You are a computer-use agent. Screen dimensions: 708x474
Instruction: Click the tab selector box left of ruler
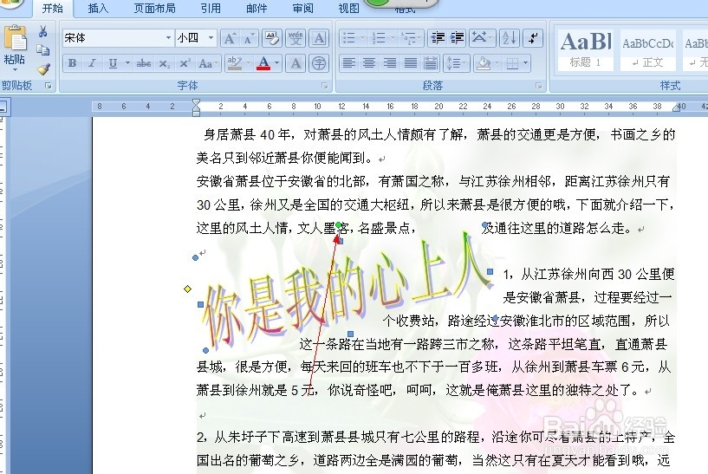(4, 107)
